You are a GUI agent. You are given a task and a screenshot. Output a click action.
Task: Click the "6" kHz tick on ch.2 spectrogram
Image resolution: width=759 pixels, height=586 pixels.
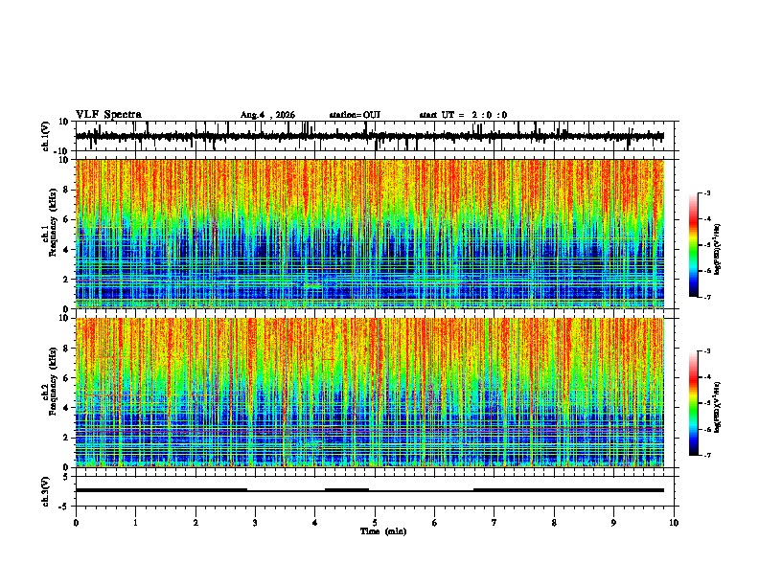(66, 378)
